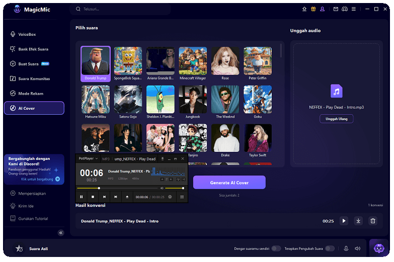This screenshot has width=394, height=262.
Task: Select the Donald Trump voice
Action: 96,64
